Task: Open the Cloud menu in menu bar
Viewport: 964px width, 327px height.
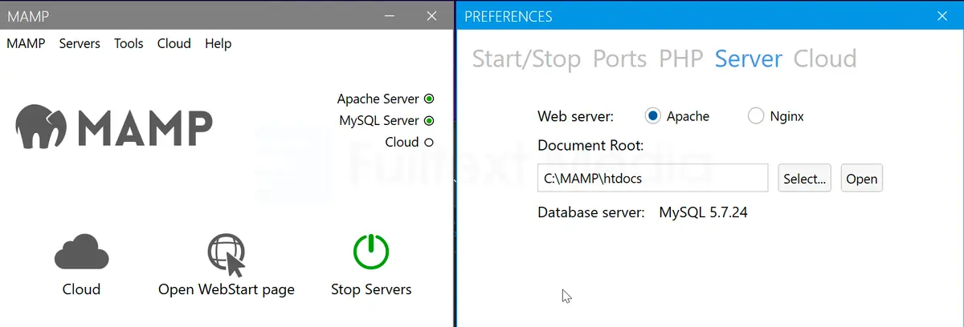Action: coord(174,43)
